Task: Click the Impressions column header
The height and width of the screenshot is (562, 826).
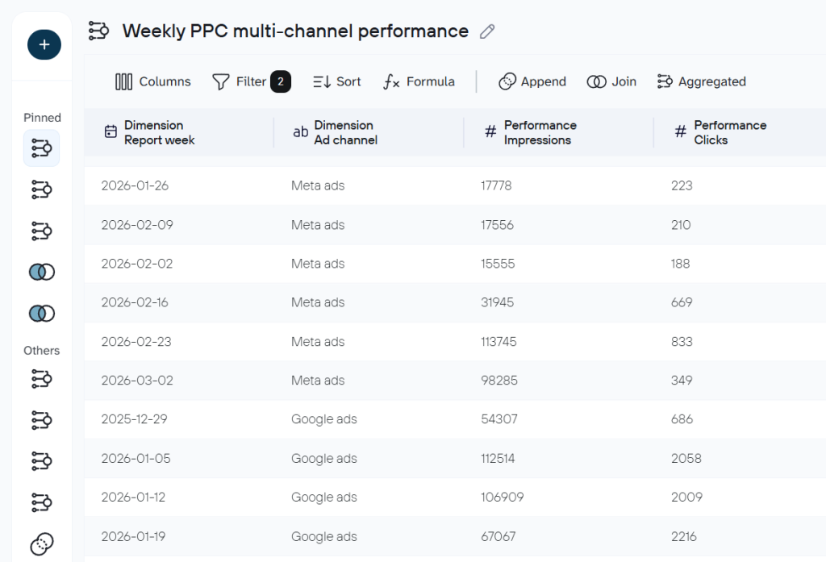Action: 558,132
